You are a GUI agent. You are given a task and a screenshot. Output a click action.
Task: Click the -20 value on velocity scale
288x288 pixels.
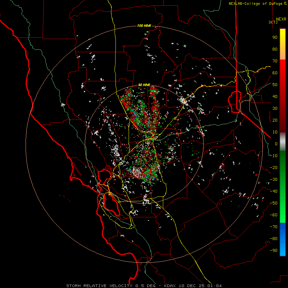(274, 168)
